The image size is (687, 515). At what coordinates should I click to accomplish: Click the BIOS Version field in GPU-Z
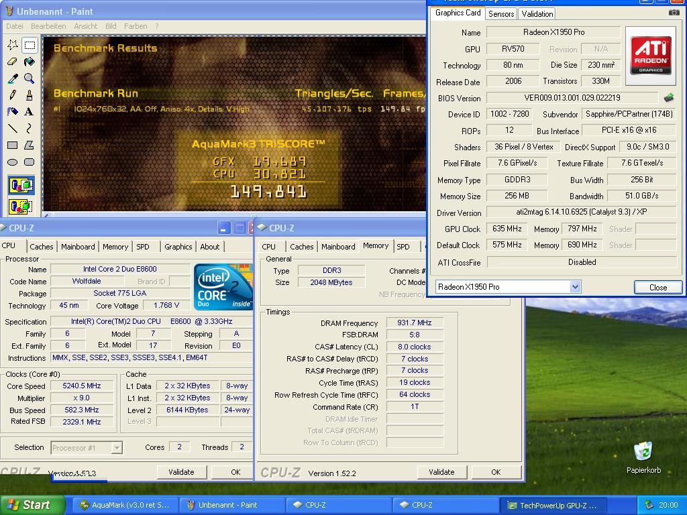click(572, 98)
